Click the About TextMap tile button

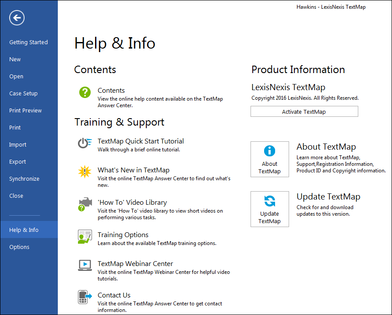click(270, 159)
